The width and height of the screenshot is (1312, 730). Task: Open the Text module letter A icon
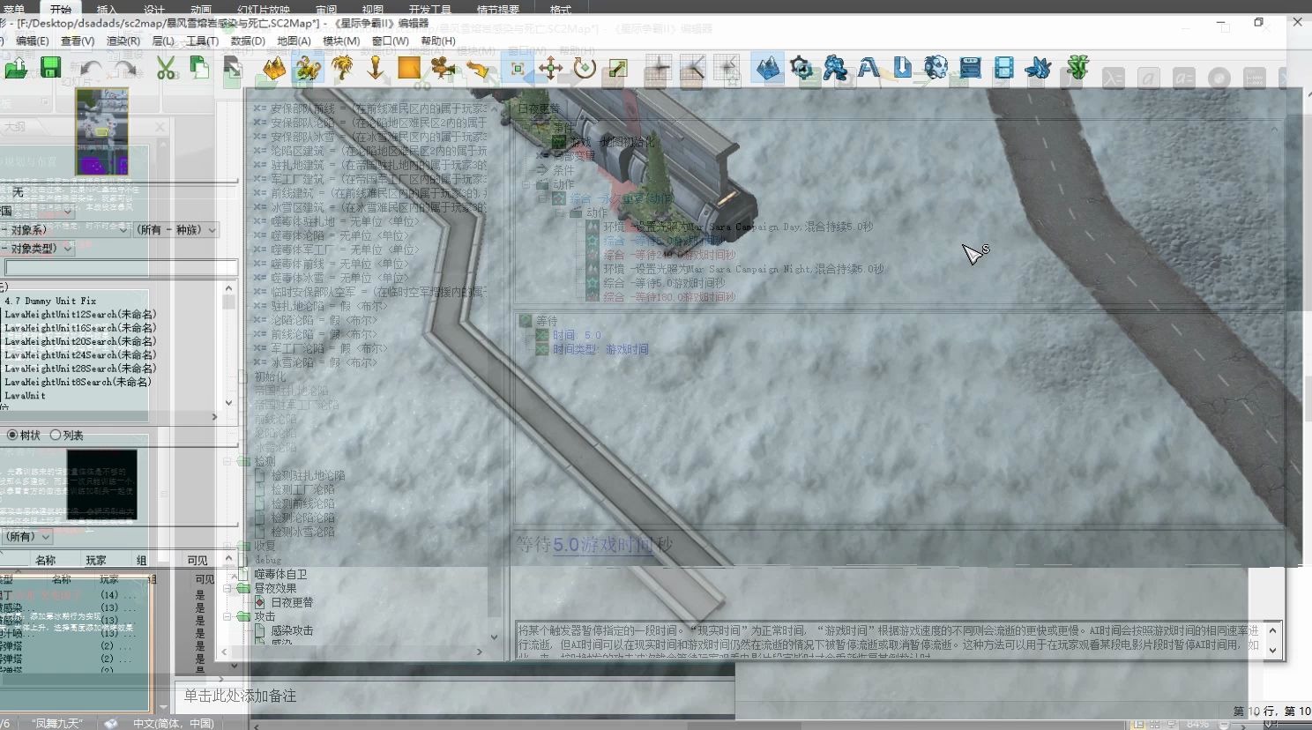point(868,68)
